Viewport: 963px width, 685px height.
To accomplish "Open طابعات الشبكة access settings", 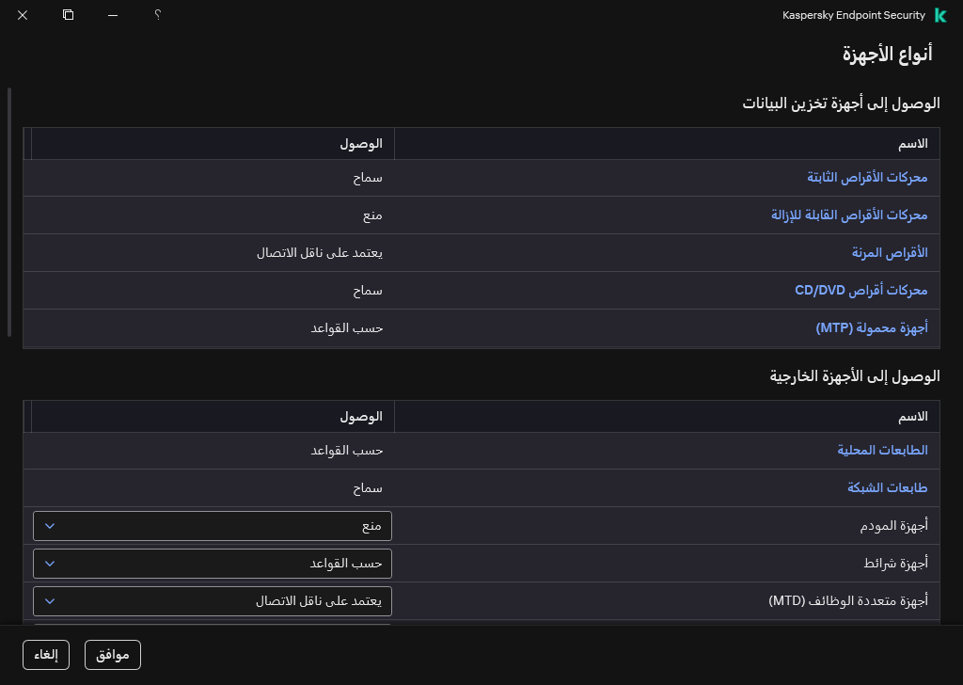I will tap(887, 488).
